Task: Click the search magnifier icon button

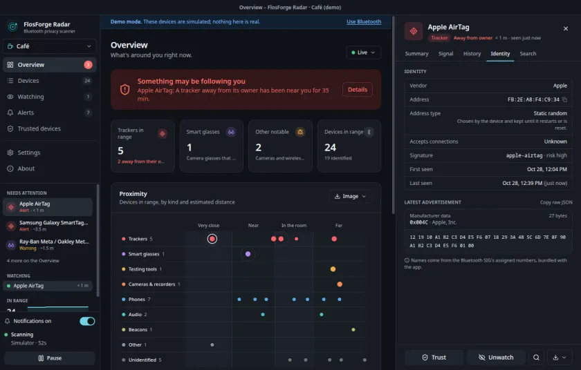Action: point(536,358)
